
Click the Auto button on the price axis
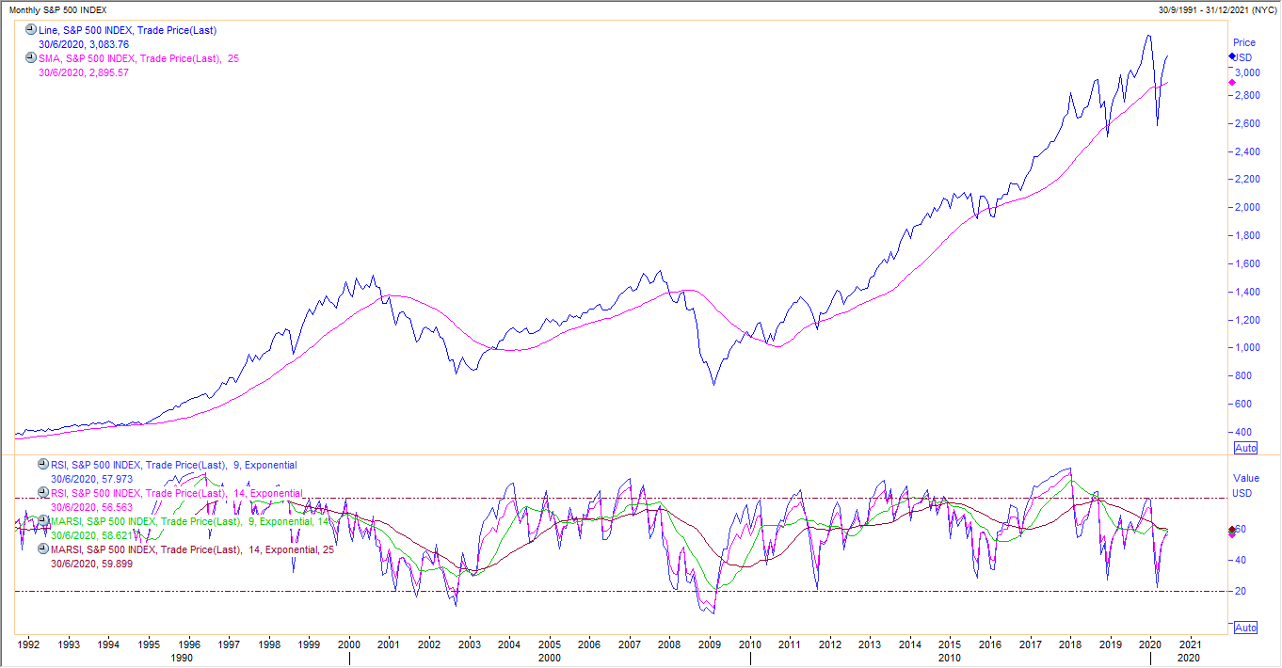point(1245,448)
